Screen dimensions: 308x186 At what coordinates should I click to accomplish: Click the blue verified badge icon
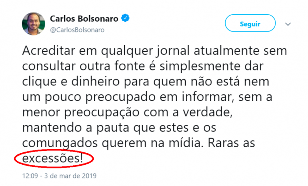tap(125, 18)
